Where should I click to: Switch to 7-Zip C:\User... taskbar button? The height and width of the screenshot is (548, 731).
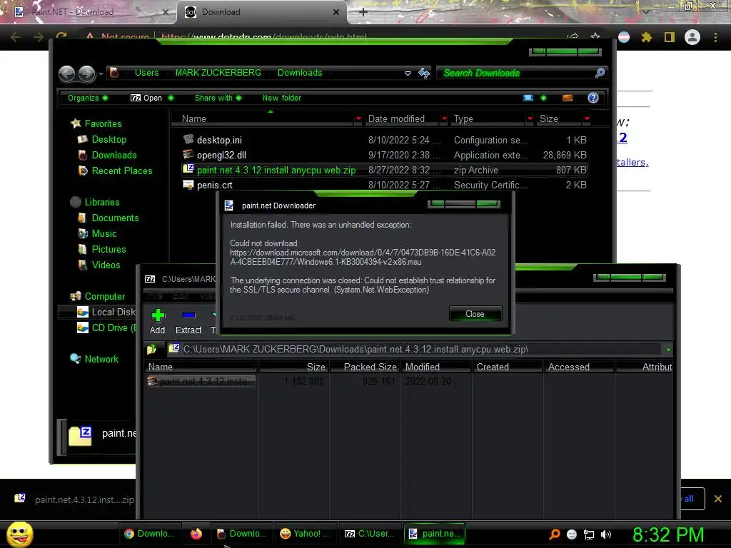(369, 534)
